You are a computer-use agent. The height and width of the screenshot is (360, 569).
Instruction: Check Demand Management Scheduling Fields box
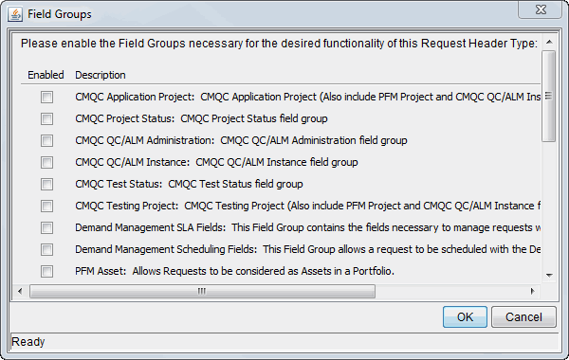[x=46, y=249]
